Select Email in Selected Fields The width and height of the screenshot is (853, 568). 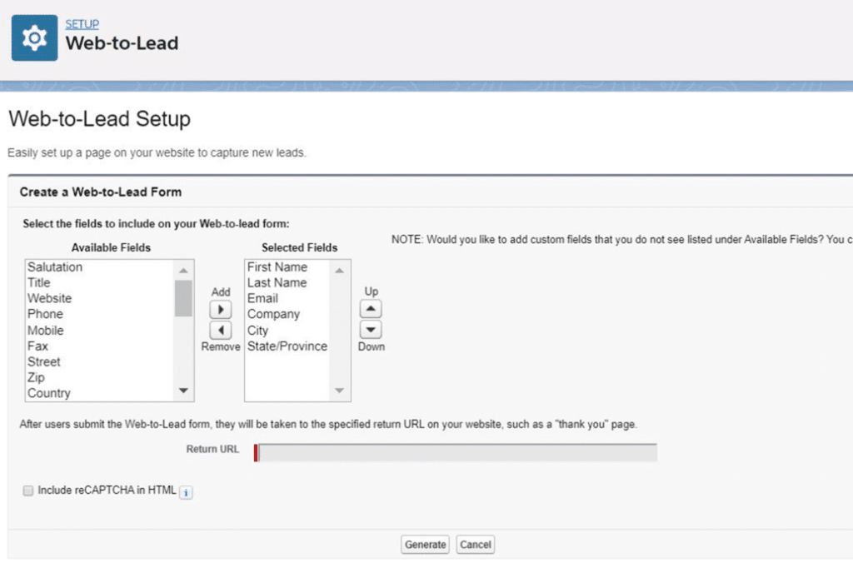pos(262,298)
